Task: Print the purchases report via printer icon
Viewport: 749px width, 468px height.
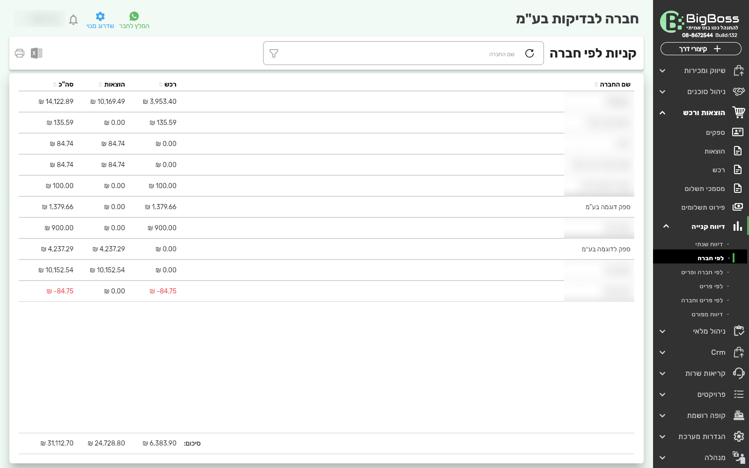Action: [x=20, y=53]
